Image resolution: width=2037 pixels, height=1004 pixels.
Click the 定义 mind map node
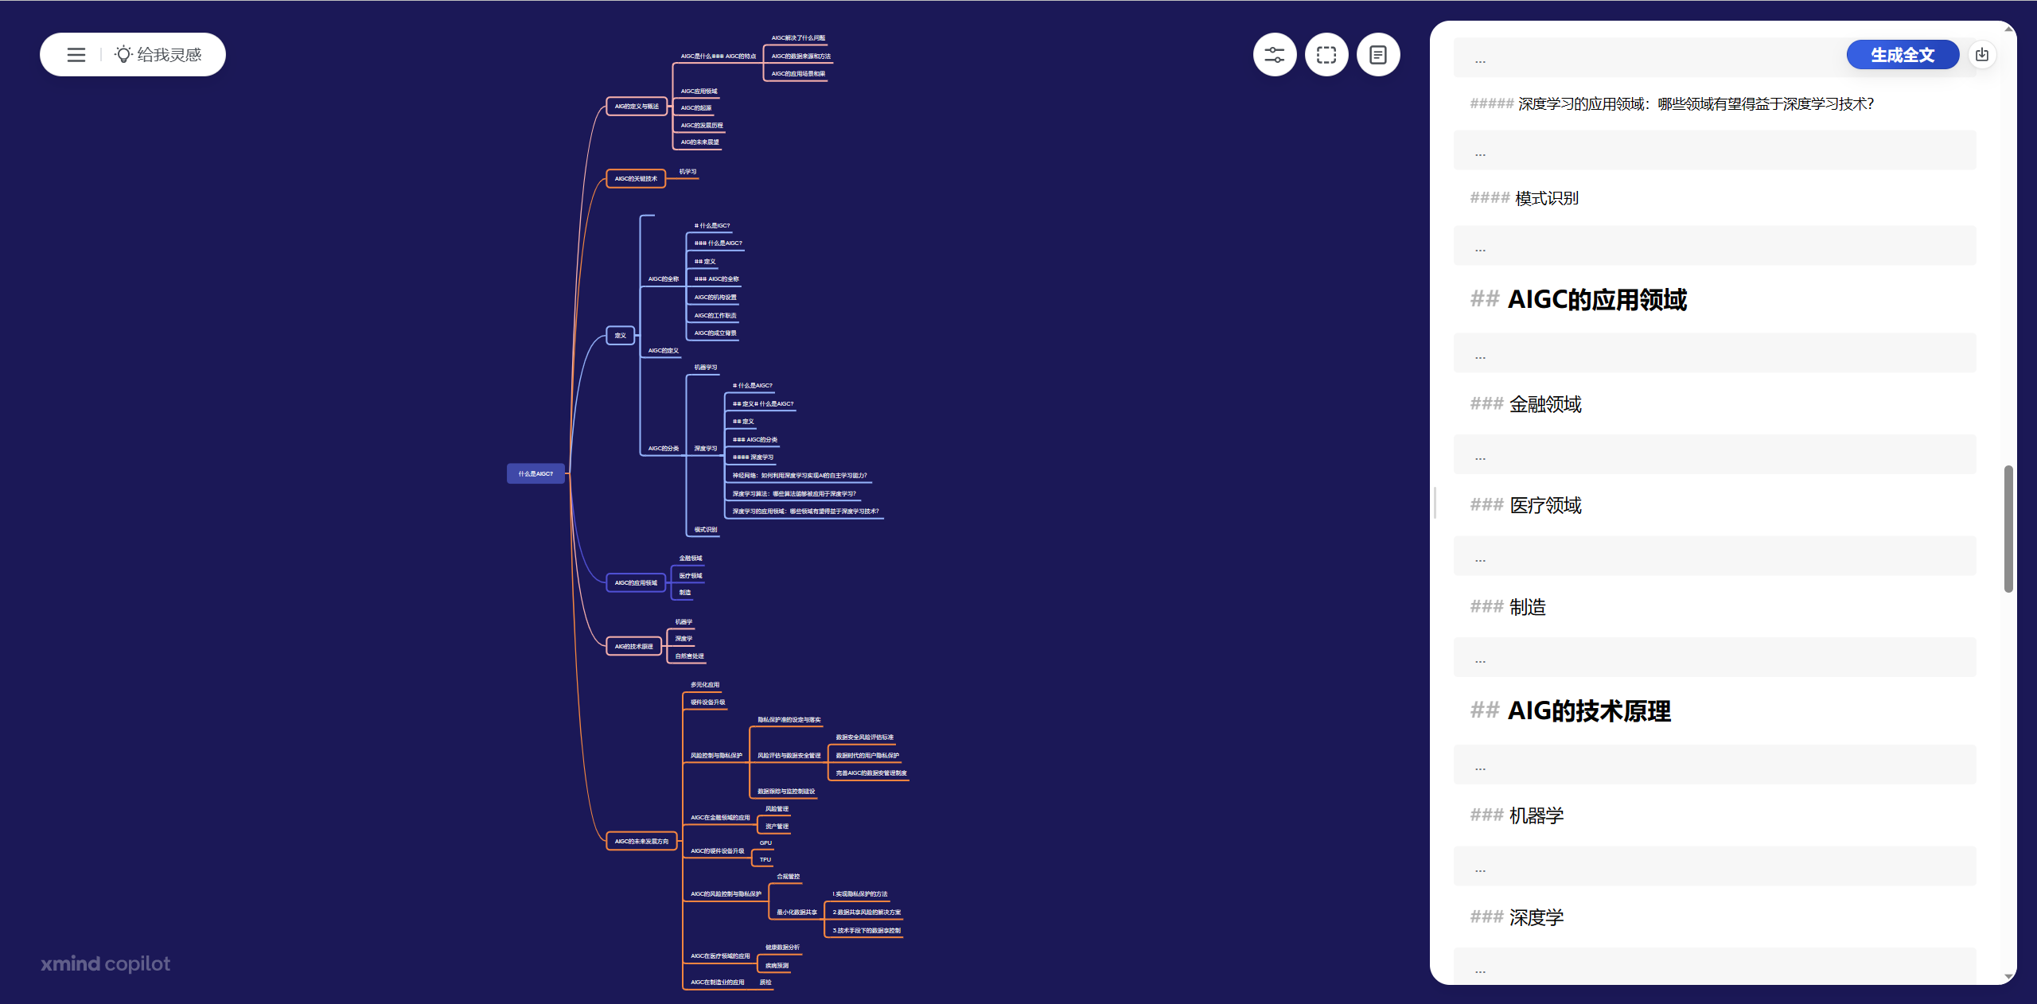click(x=620, y=336)
